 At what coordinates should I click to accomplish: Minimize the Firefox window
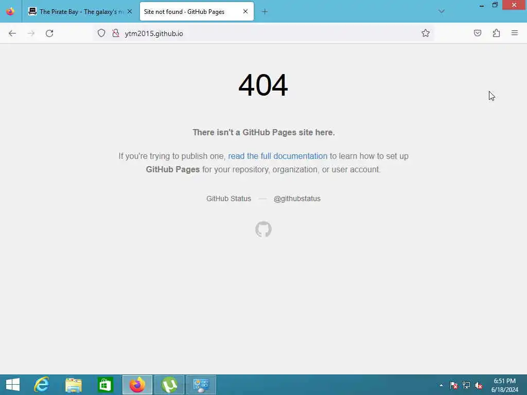point(482,5)
